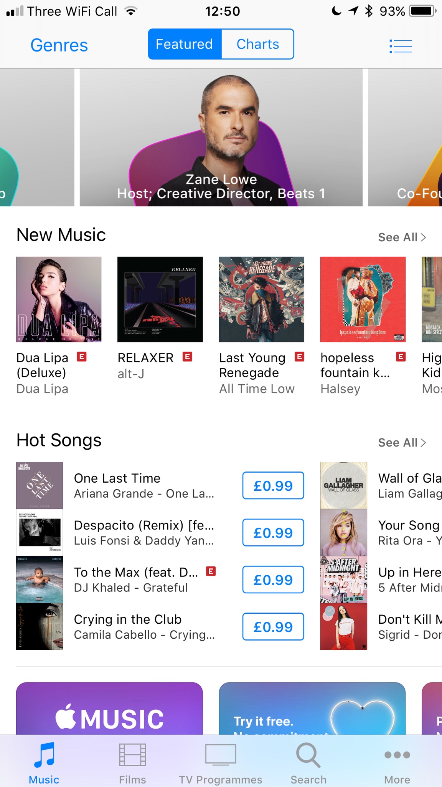Tap the Music tab icon
This screenshot has width=442, height=787.
44,755
